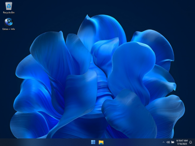The image size is (195, 146).
Task: Click the Show desktop sliver at the far right of the taskbar
Action: click(194, 142)
